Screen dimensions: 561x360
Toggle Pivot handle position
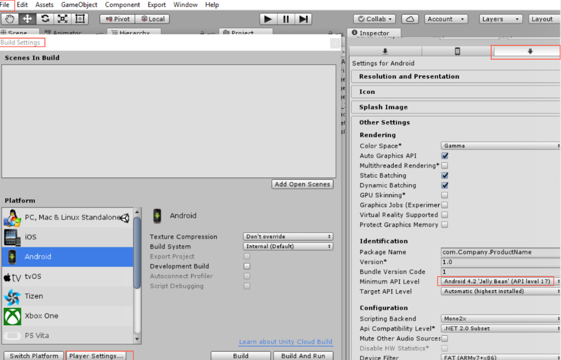(x=117, y=19)
